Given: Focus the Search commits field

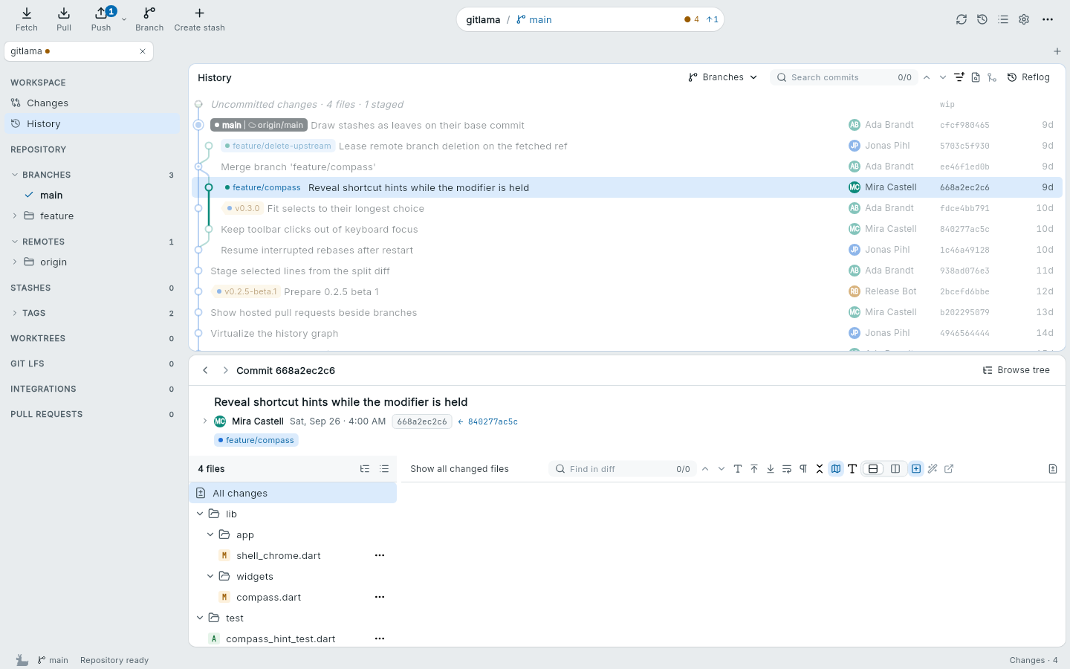Looking at the screenshot, I should coord(844,77).
